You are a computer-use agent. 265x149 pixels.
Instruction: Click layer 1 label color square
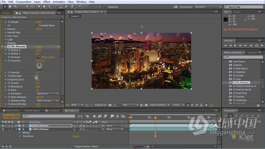pos(19,126)
